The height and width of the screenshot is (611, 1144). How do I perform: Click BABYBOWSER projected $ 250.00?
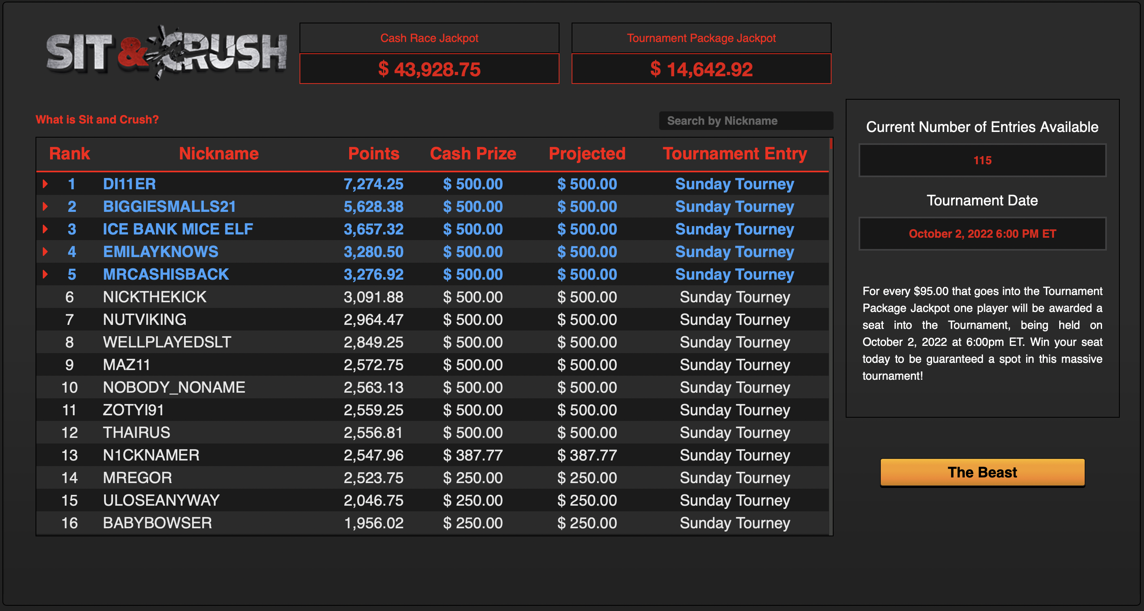click(x=587, y=523)
